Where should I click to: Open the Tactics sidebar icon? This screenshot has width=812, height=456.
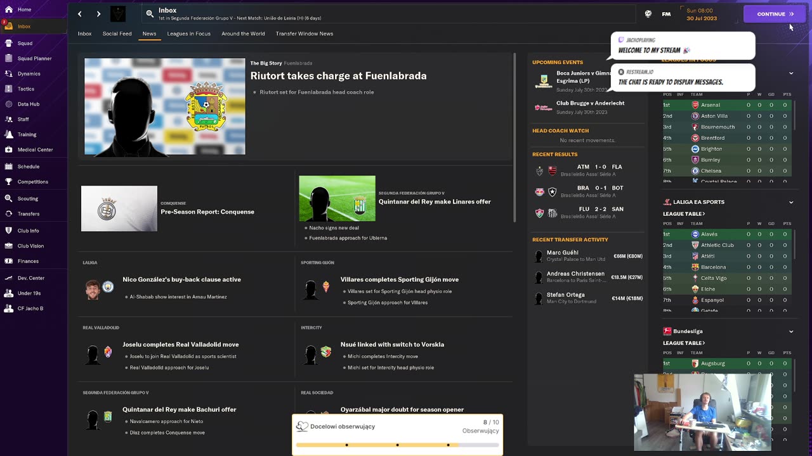click(x=9, y=89)
